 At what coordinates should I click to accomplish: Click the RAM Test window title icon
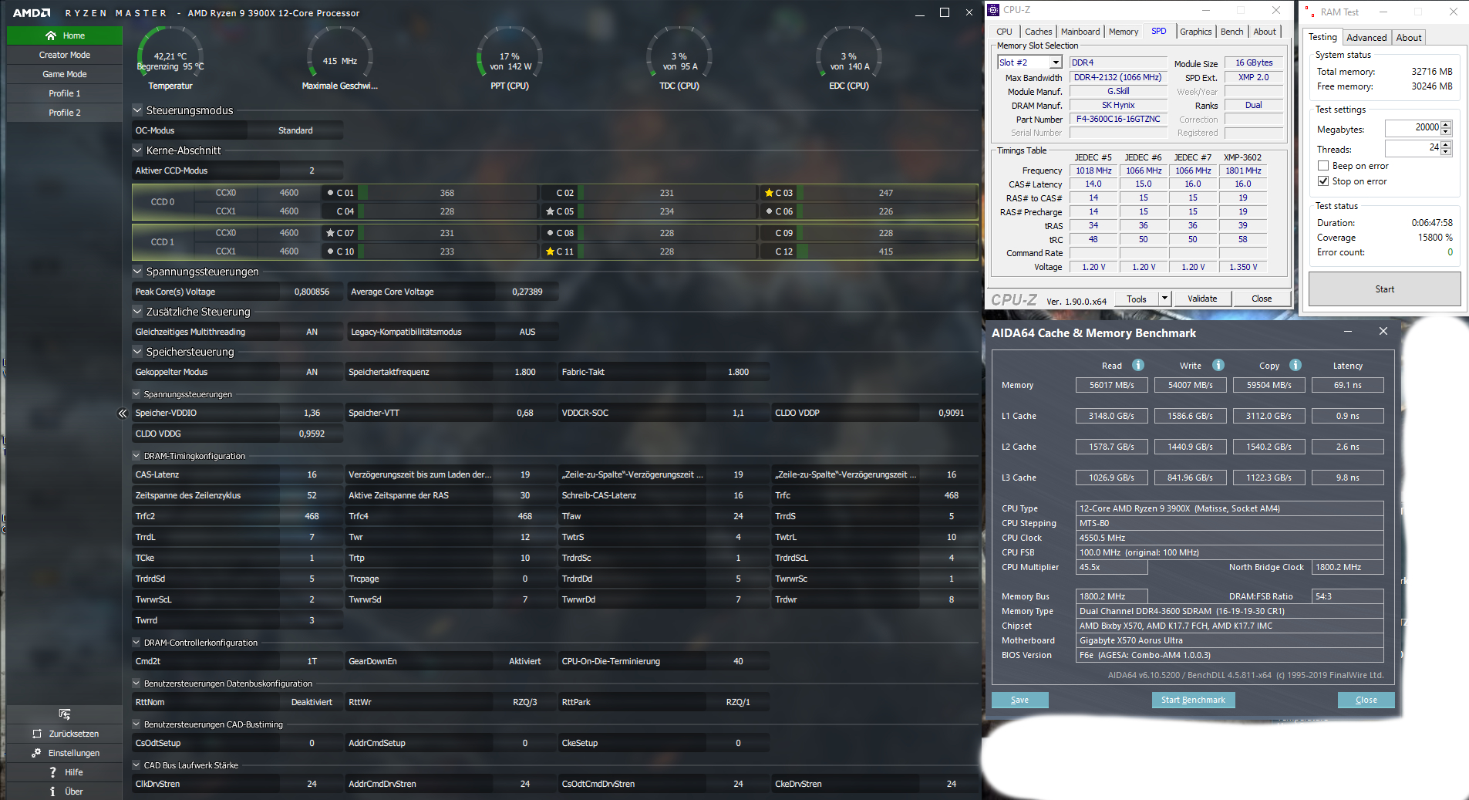click(x=1310, y=12)
